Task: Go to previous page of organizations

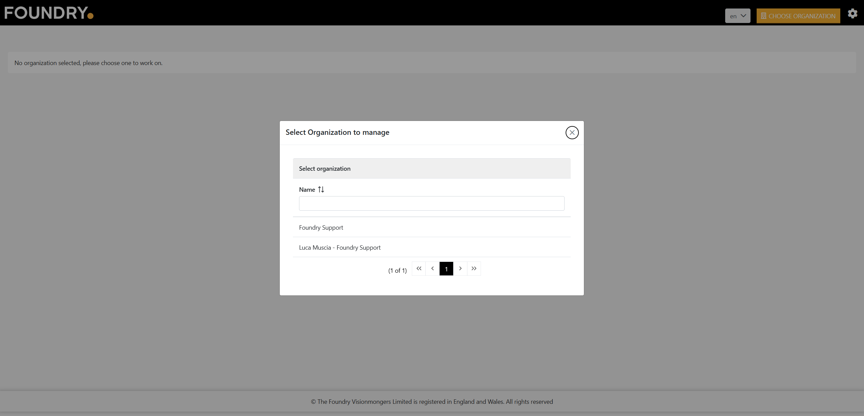Action: click(433, 269)
